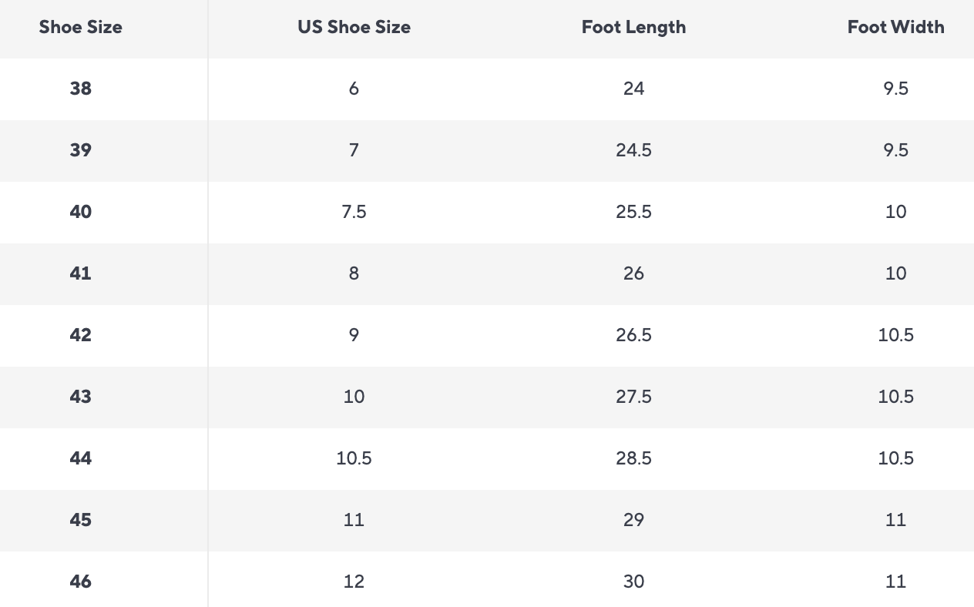Click foot width for size 45
Screen dimensions: 974x607
tap(895, 520)
